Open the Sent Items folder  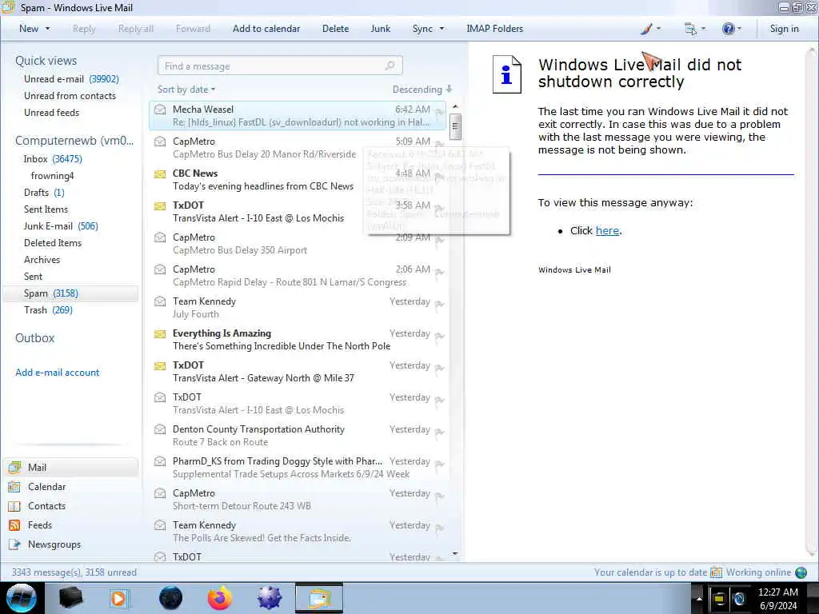click(46, 209)
